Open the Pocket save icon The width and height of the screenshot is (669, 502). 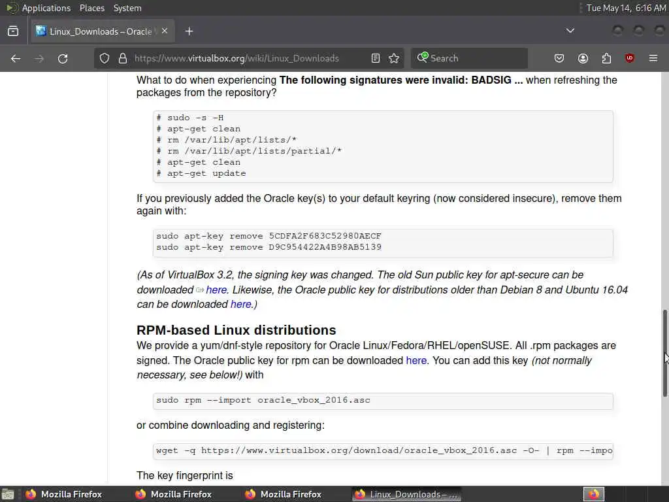pyautogui.click(x=559, y=58)
